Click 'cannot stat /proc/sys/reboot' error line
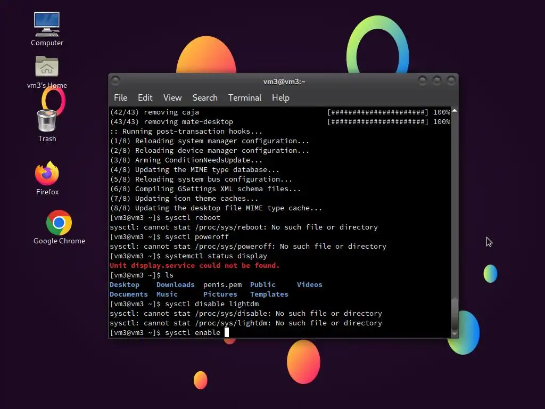 coord(244,227)
